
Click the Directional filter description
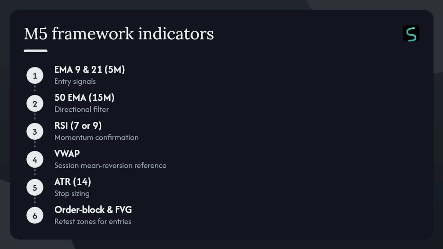82,109
